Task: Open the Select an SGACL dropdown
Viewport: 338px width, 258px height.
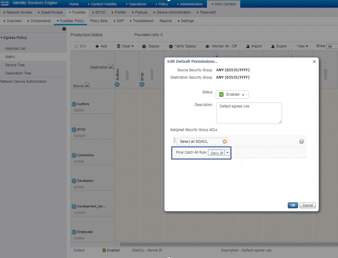Action: click(x=202, y=141)
